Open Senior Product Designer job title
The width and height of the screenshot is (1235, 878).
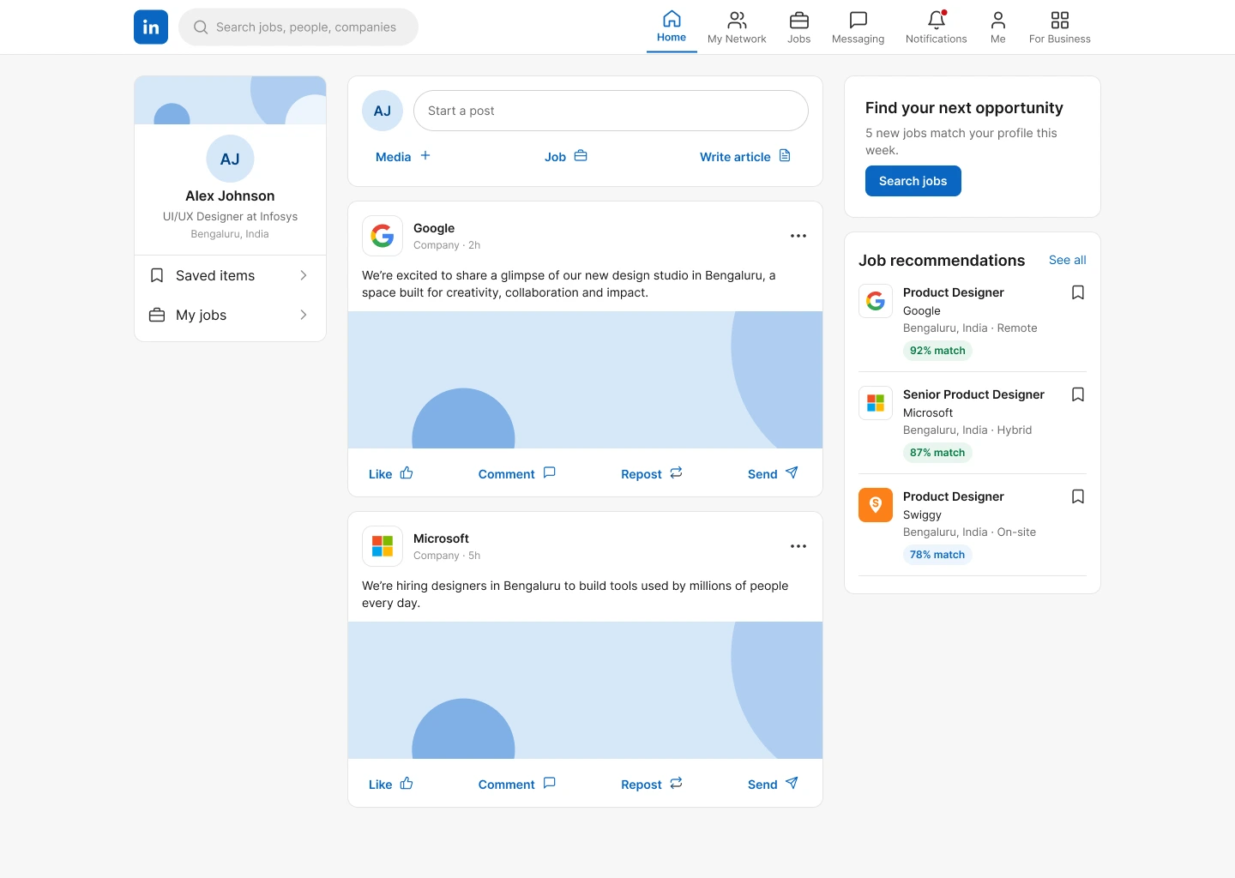click(x=973, y=394)
